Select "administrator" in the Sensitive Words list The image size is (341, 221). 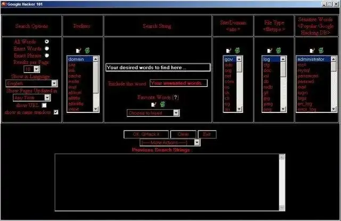coord(314,59)
